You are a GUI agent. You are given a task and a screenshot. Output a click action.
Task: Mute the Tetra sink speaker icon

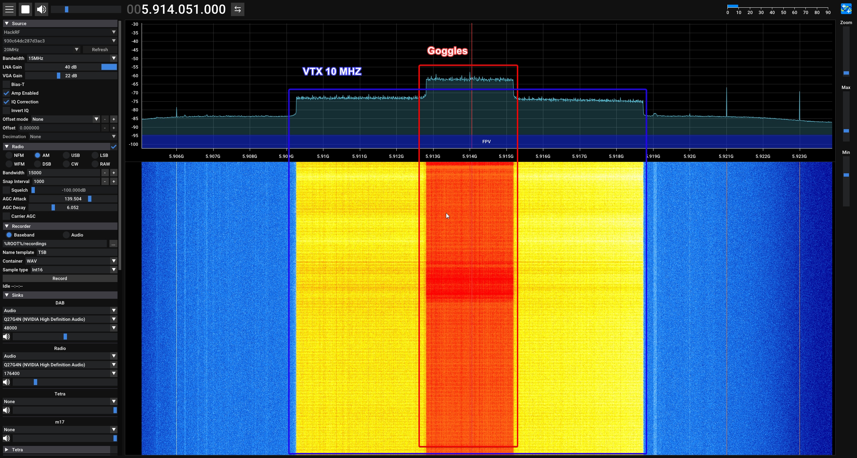6,410
